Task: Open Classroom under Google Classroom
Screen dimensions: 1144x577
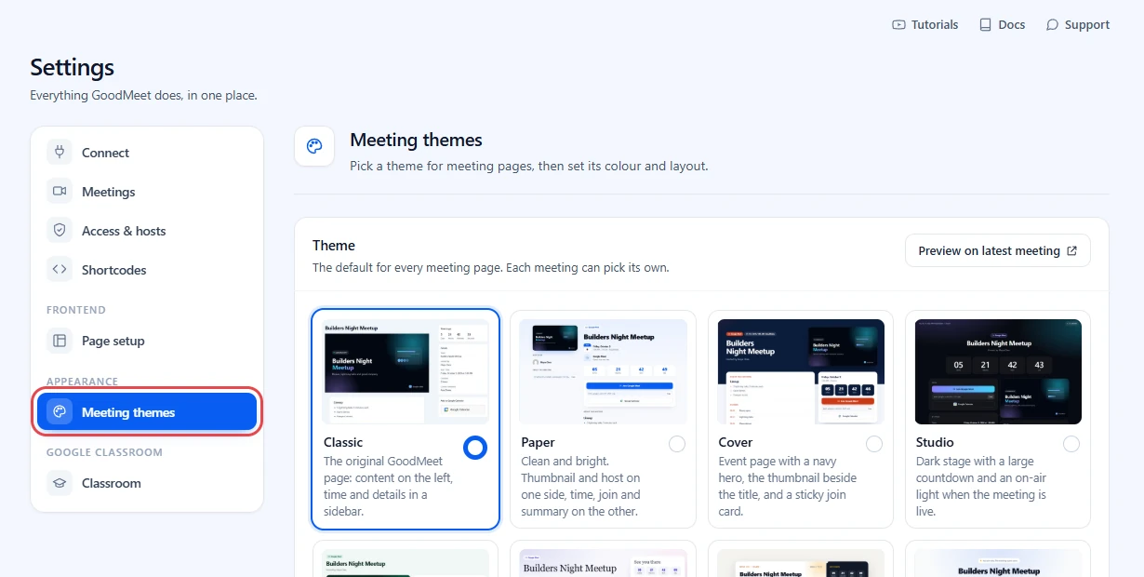Action: click(147, 483)
